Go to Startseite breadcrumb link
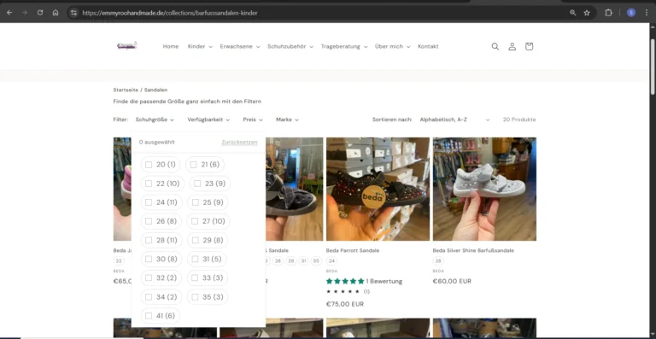The image size is (656, 339). point(126,90)
